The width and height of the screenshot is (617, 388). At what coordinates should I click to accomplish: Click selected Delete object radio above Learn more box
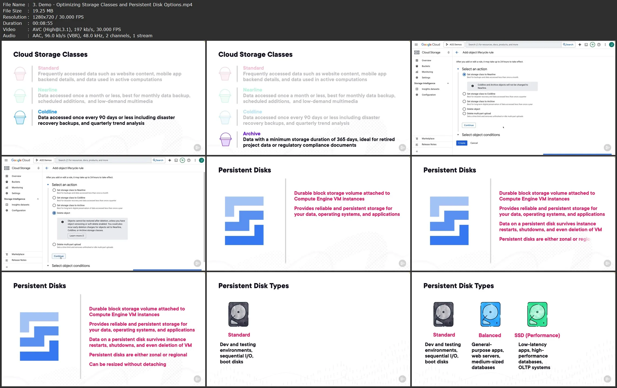pos(54,213)
